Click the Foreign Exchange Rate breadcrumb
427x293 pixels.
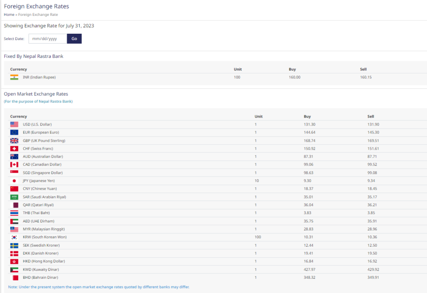(38, 15)
